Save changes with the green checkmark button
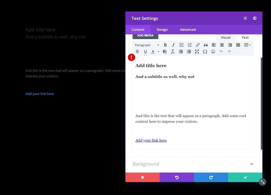This screenshot has height=195, width=271. coord(245,177)
